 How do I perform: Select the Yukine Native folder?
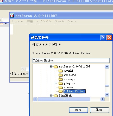(x=74, y=91)
